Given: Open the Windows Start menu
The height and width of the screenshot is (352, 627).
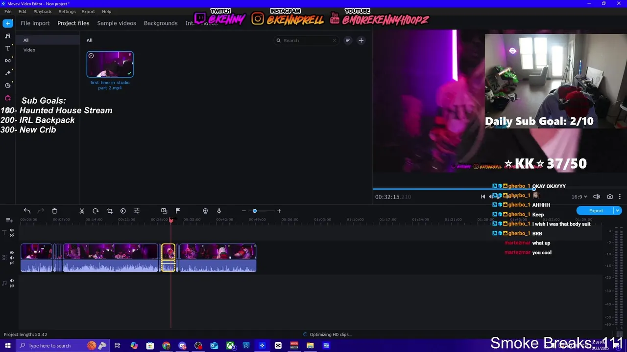Looking at the screenshot, I should (8, 346).
